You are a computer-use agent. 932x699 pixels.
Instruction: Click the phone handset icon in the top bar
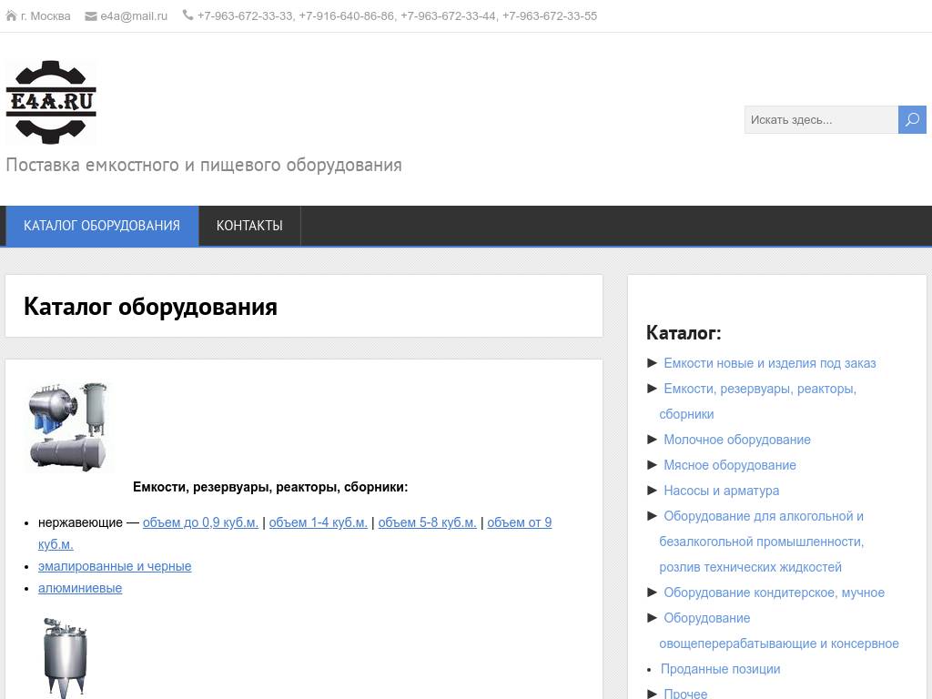point(187,15)
